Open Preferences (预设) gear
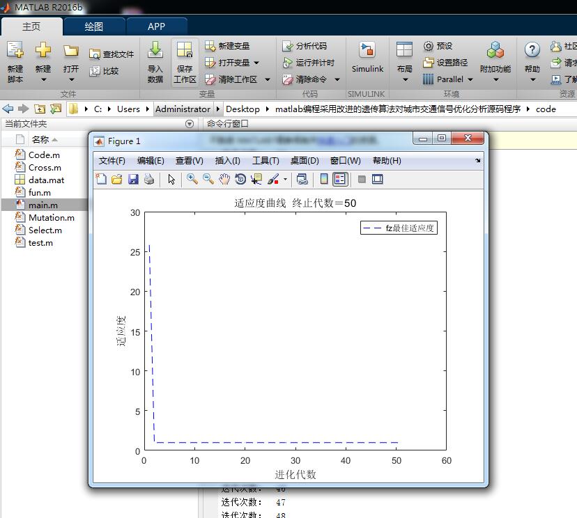Screen dimensions: 577x518 tap(438, 46)
